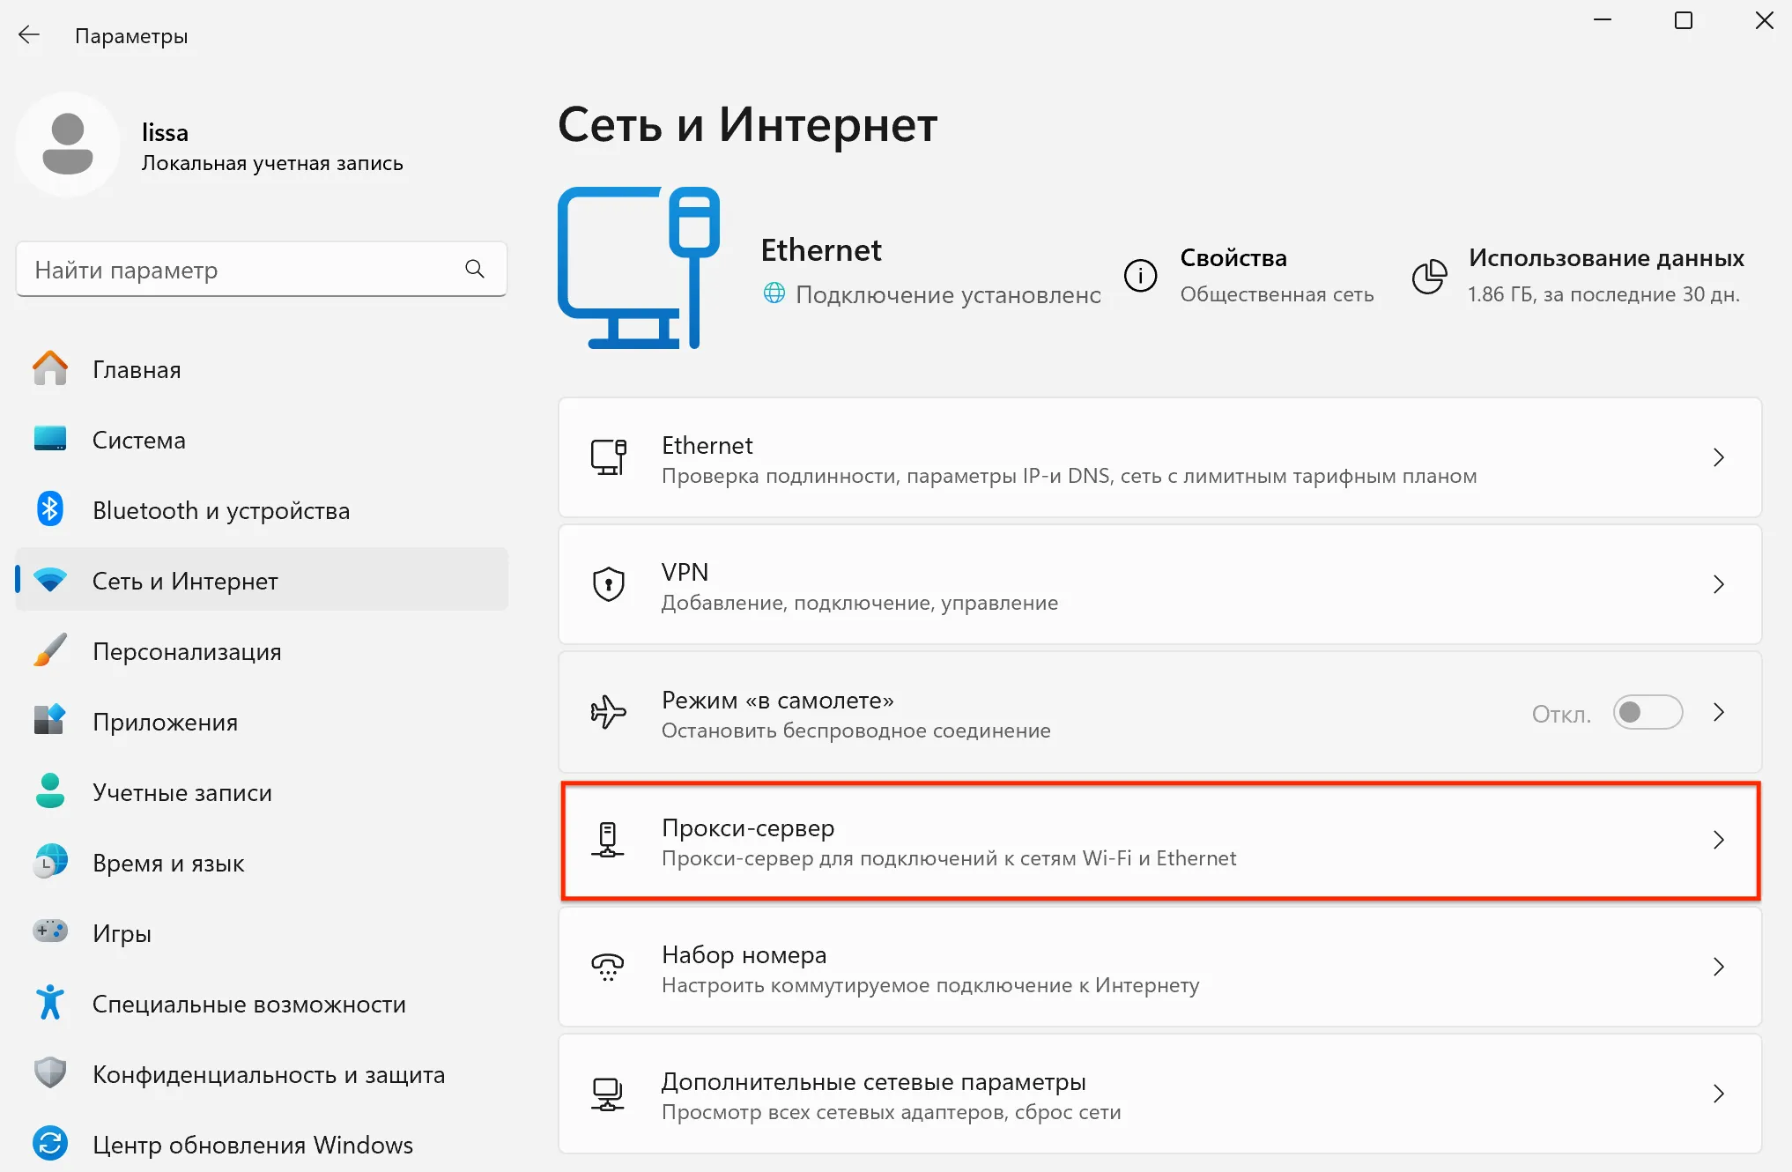Click the Ethernet row adapter icon
Screen dimensions: 1792x1172
(608, 457)
